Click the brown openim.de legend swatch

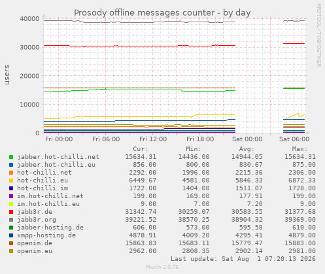pyautogui.click(x=11, y=243)
